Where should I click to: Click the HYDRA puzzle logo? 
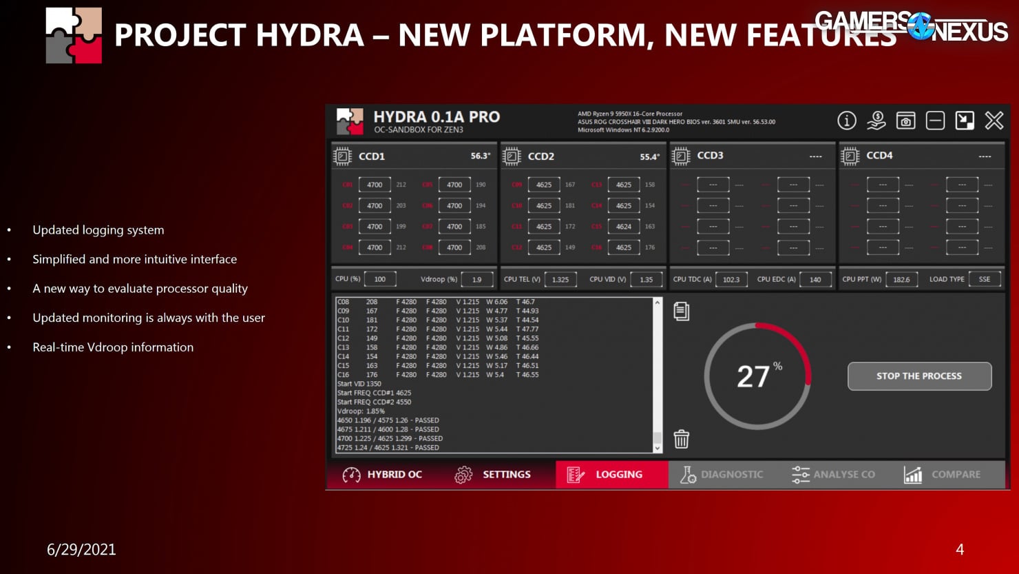[350, 121]
